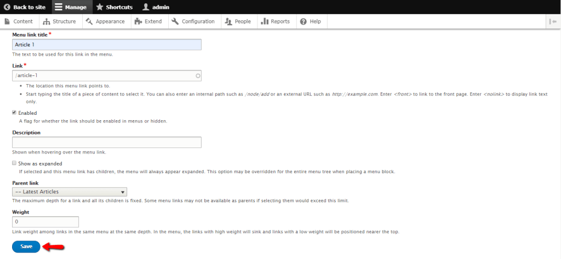The height and width of the screenshot is (259, 561).
Task: Click the Shortcuts star icon
Action: click(x=100, y=7)
